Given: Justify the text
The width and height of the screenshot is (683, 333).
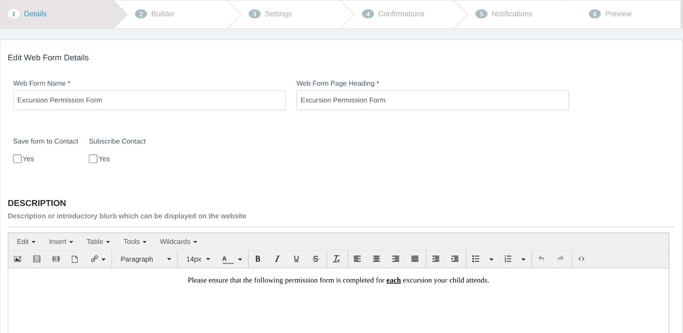Looking at the screenshot, I should pos(415,259).
